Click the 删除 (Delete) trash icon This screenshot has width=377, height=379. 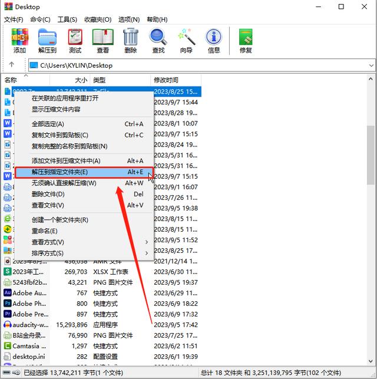pyautogui.click(x=130, y=40)
